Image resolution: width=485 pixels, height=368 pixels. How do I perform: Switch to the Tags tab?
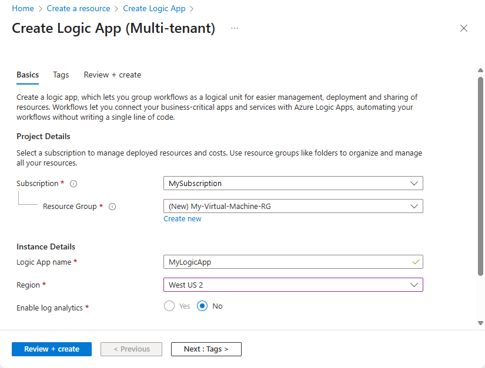pyautogui.click(x=61, y=75)
